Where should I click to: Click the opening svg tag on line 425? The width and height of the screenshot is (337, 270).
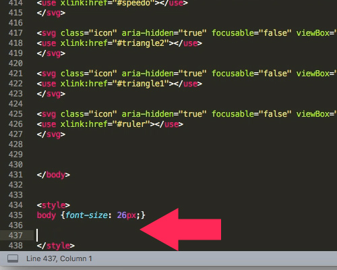(47, 114)
